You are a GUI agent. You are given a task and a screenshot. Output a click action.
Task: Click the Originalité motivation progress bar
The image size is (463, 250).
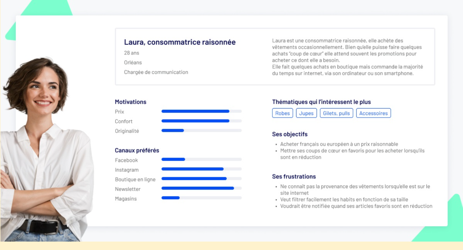click(201, 131)
